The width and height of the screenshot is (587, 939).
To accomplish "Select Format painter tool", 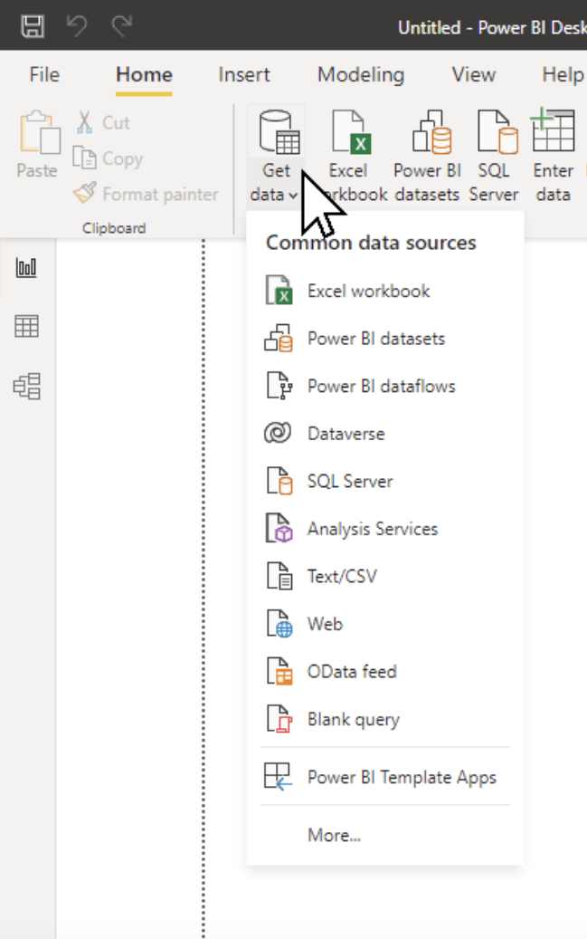I will (146, 194).
